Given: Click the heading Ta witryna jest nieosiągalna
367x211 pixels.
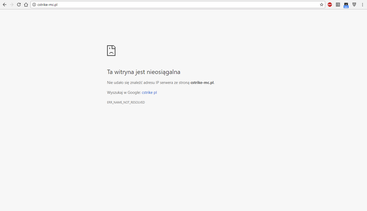Looking at the screenshot, I should point(143,72).
